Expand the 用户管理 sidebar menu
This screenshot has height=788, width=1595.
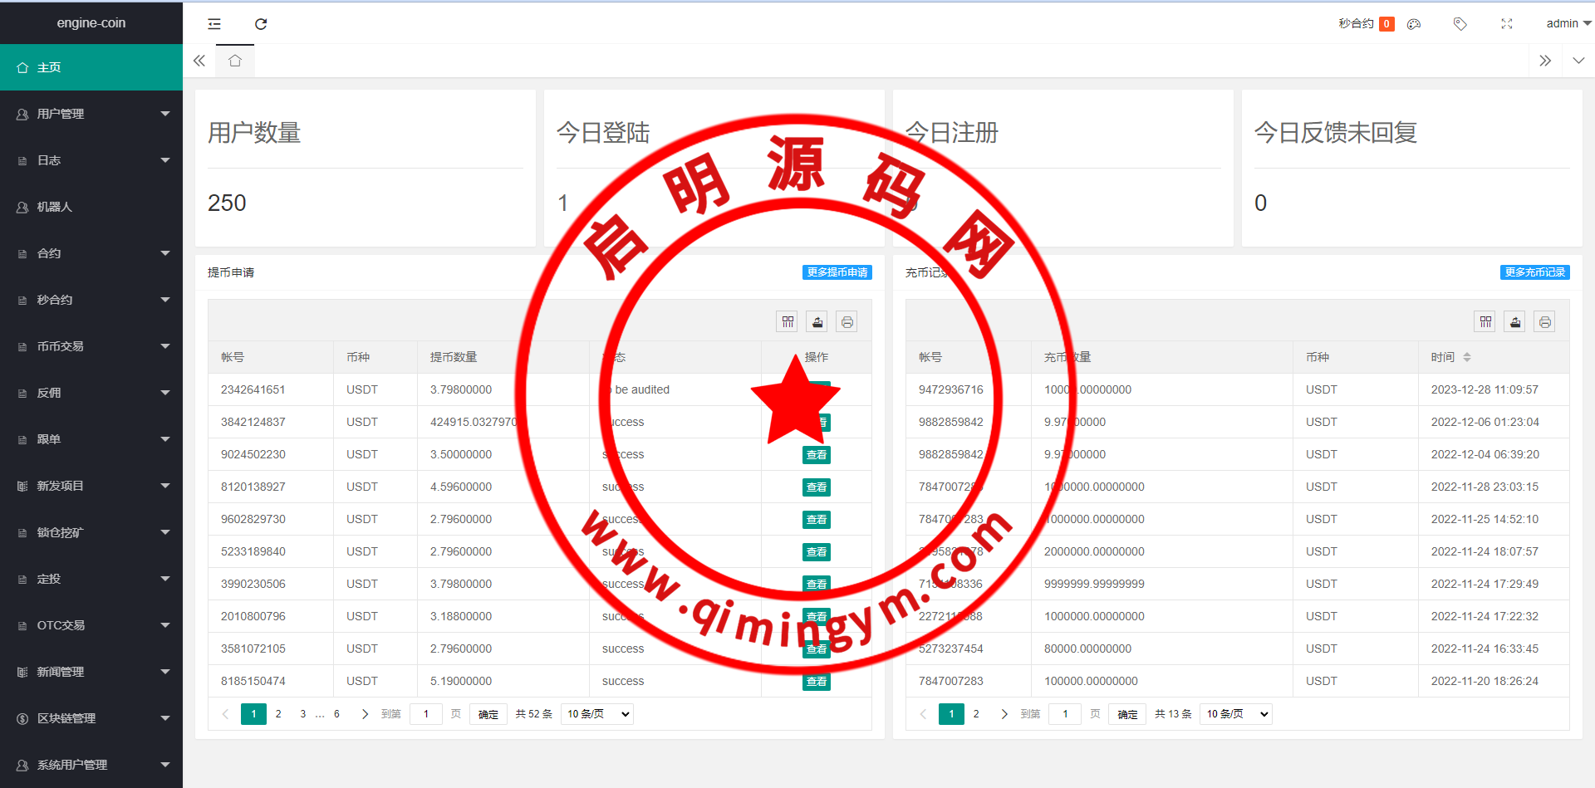(91, 114)
